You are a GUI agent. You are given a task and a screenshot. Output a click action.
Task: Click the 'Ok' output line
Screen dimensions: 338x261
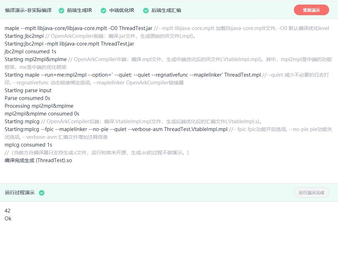coord(8,219)
